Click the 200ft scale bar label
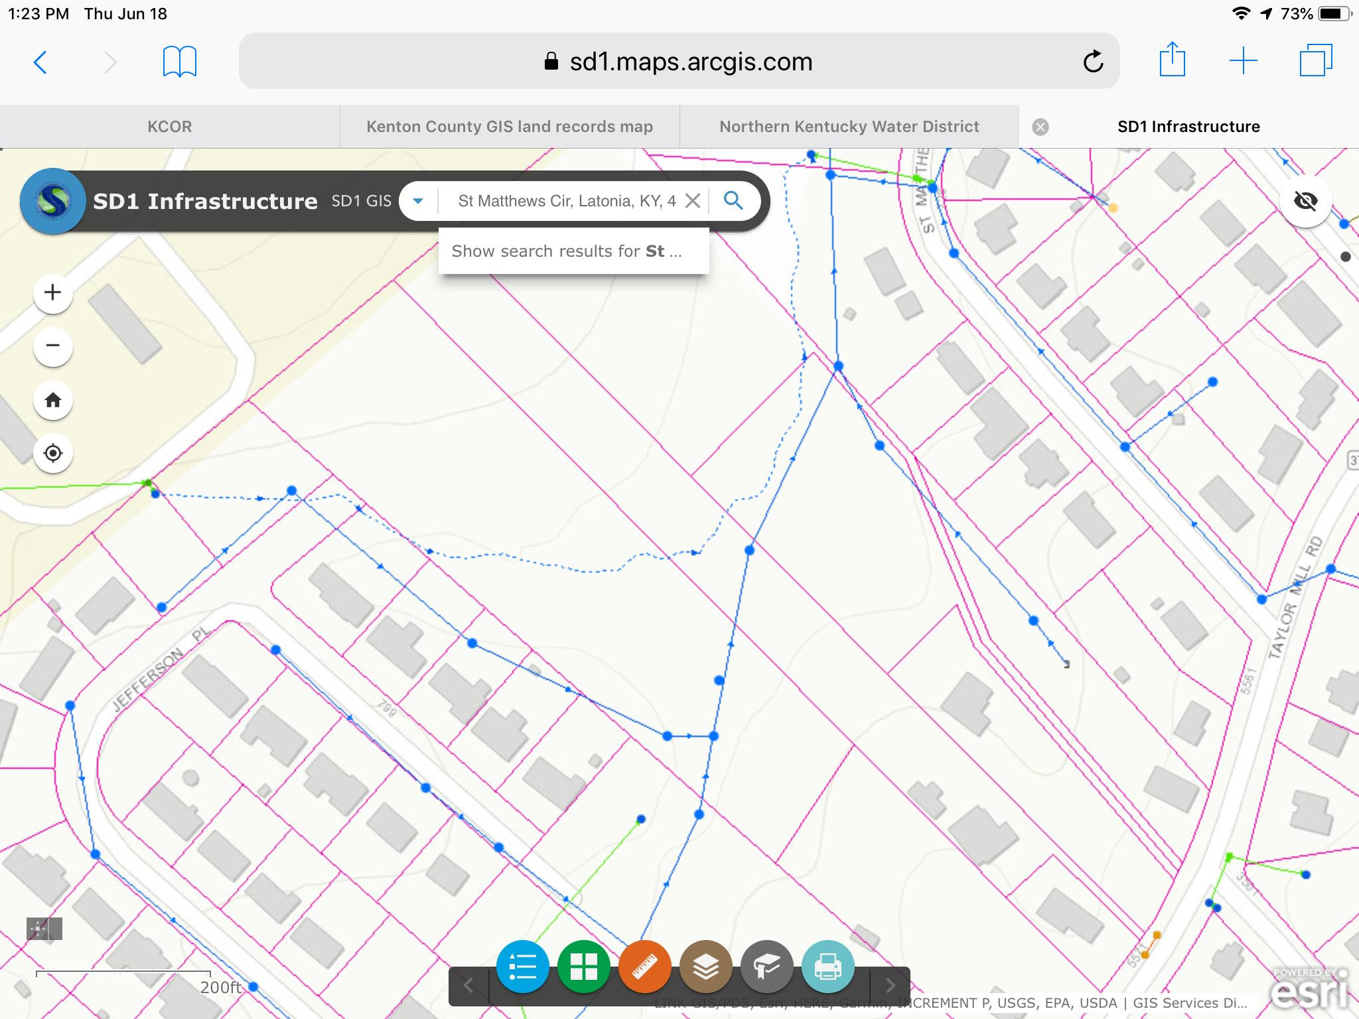This screenshot has width=1359, height=1019. tap(221, 988)
